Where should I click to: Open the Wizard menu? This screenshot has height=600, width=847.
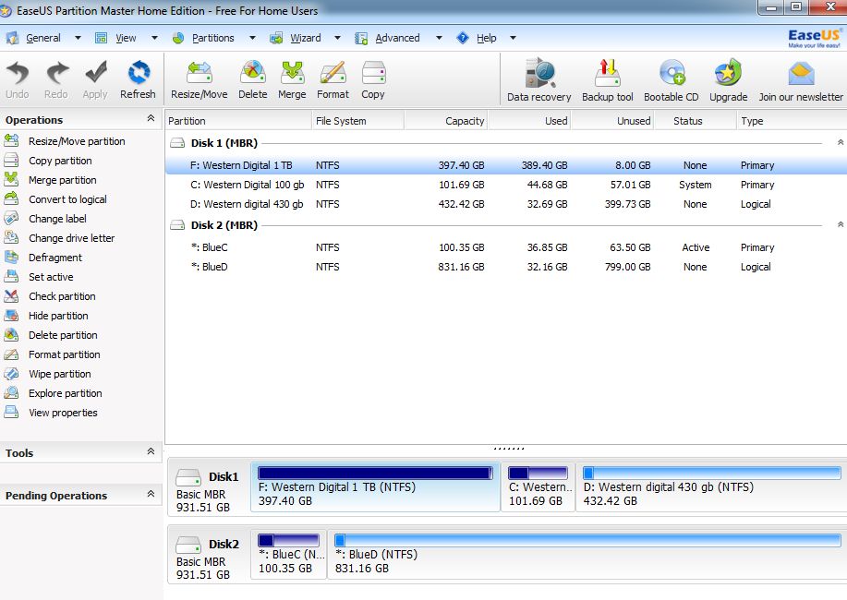[x=305, y=39]
